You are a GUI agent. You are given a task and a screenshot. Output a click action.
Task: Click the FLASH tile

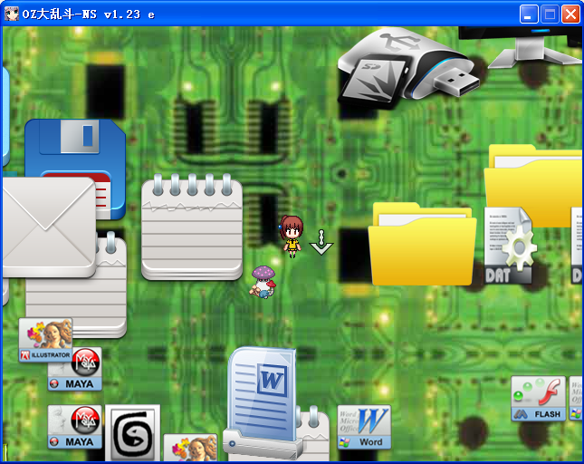[x=539, y=399]
